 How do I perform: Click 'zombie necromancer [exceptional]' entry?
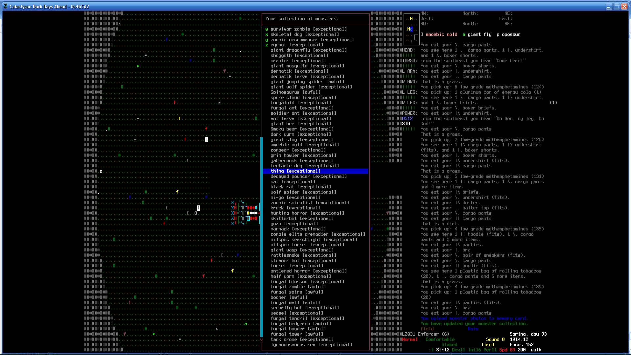click(x=313, y=40)
